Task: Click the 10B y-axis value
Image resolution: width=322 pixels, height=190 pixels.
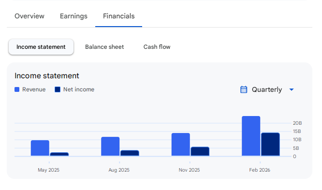Action: tap(297, 140)
